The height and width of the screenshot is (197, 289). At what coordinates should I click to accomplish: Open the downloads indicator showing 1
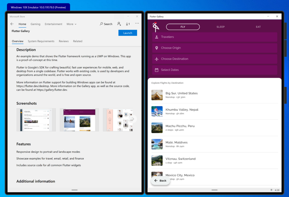pos(127,24)
